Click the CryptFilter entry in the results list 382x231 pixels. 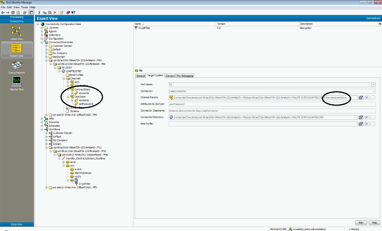[x=144, y=28]
